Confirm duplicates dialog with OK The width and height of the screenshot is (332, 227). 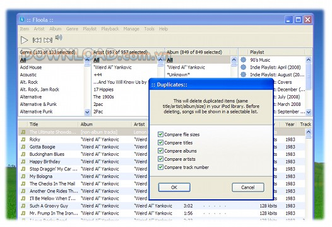pos(174,187)
